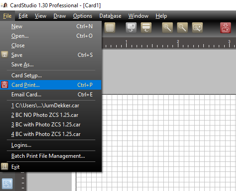236x191 pixels.
Task: Open the Window menu
Action: [x=138, y=16]
